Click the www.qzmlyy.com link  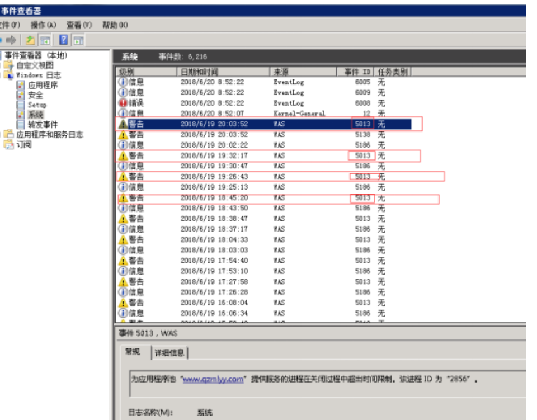(214, 379)
